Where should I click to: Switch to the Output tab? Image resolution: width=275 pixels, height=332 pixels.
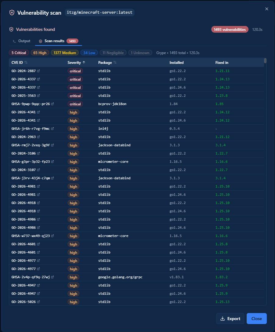tap(22, 41)
